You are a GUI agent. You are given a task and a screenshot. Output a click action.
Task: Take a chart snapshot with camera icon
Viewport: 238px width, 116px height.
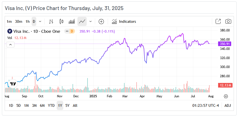pyautogui.click(x=228, y=21)
